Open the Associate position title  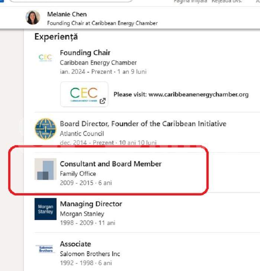tap(76, 244)
